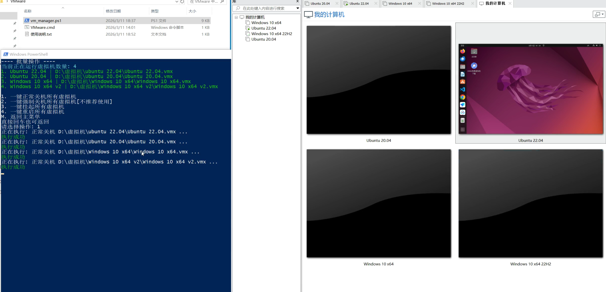The width and height of the screenshot is (606, 292).
Task: Close the library side panel
Action: click(298, 1)
